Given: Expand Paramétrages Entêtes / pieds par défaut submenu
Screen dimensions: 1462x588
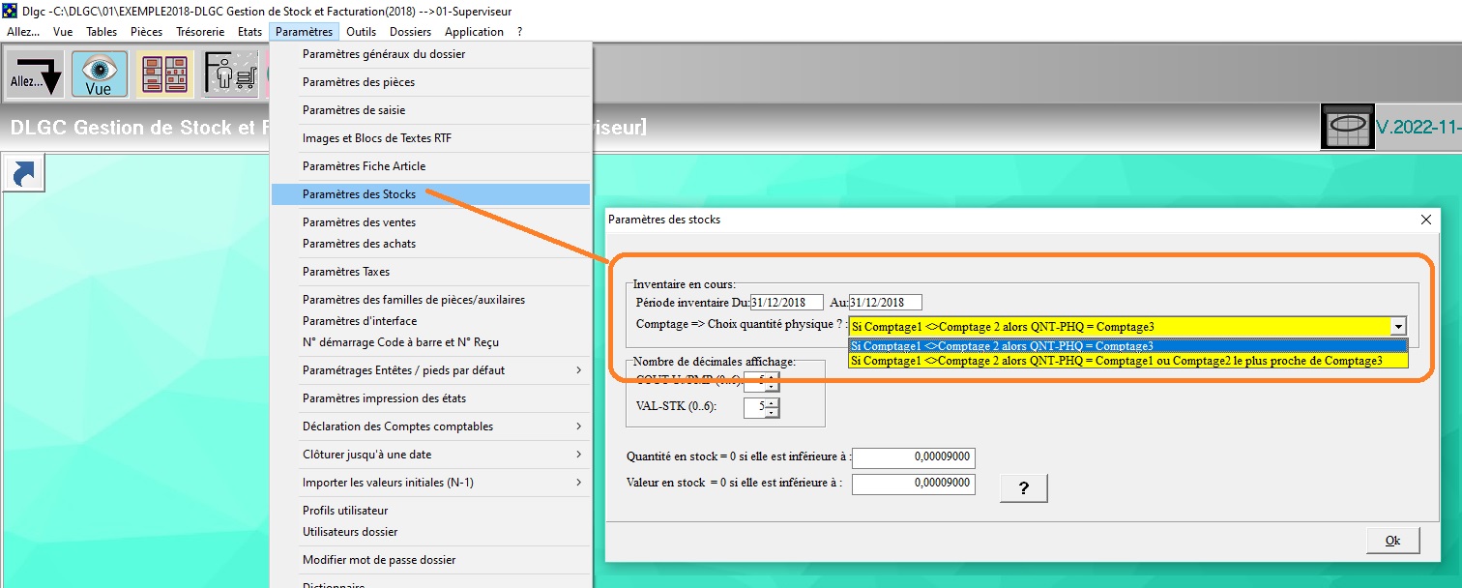Looking at the screenshot, I should point(430,370).
